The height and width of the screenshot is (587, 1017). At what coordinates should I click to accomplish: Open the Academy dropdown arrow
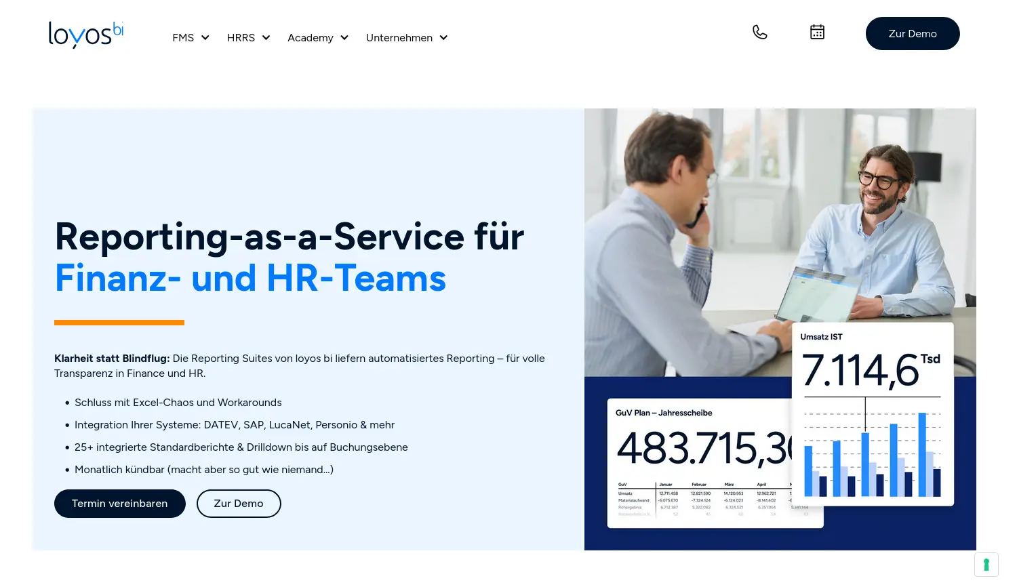(344, 37)
